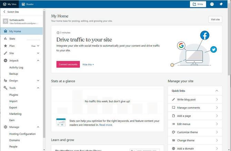Open the Read more link
Screen dimensions: 231x151
tap(106, 125)
